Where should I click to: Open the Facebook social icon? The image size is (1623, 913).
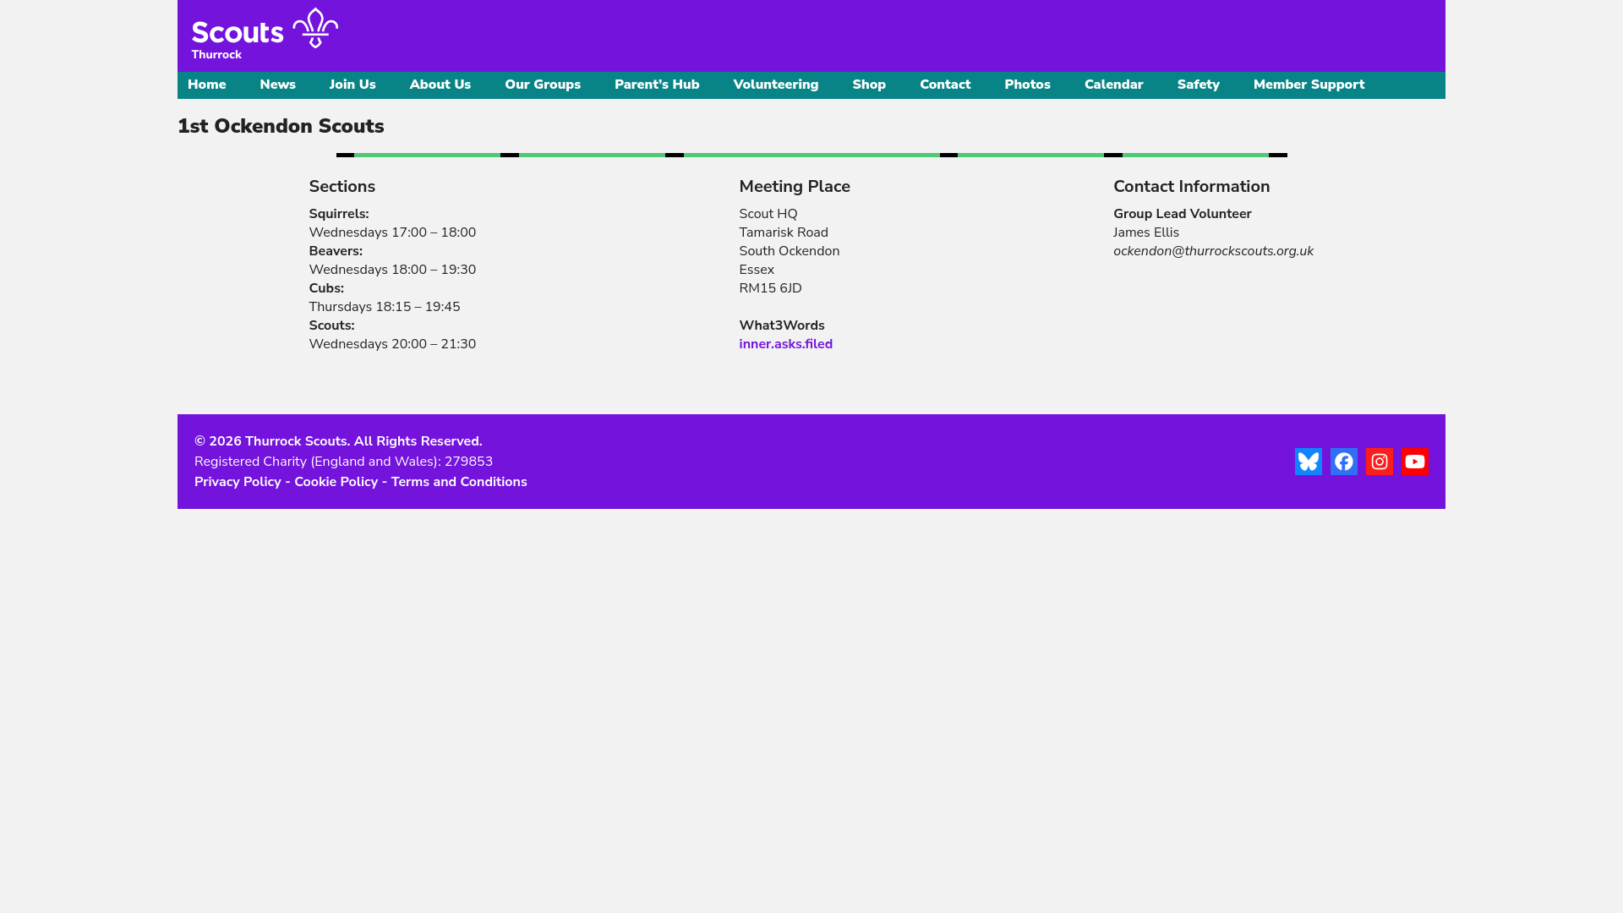1343,462
